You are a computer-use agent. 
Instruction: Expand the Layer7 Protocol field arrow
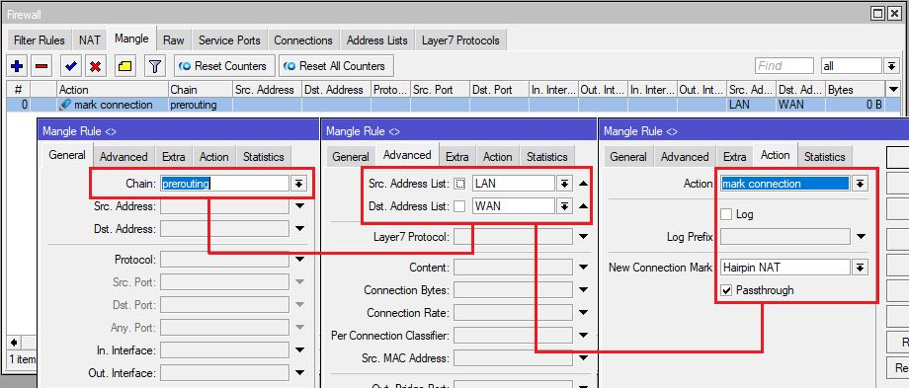click(x=583, y=236)
